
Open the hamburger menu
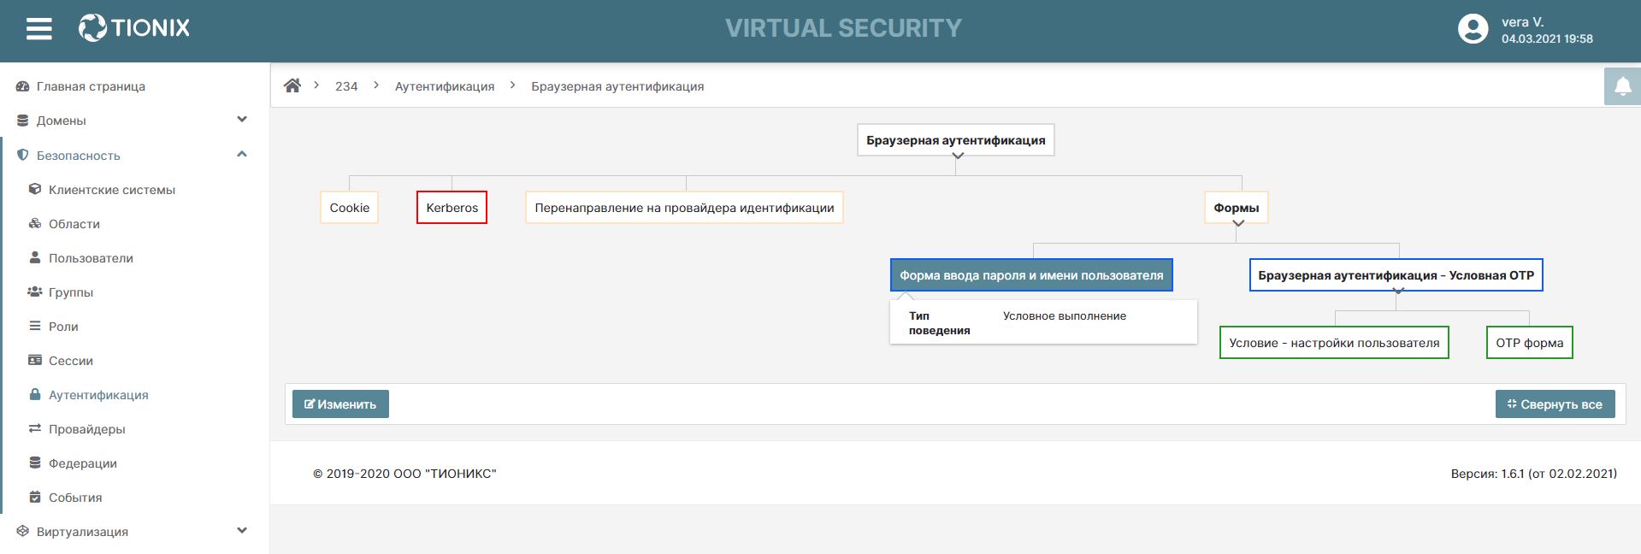(x=39, y=29)
